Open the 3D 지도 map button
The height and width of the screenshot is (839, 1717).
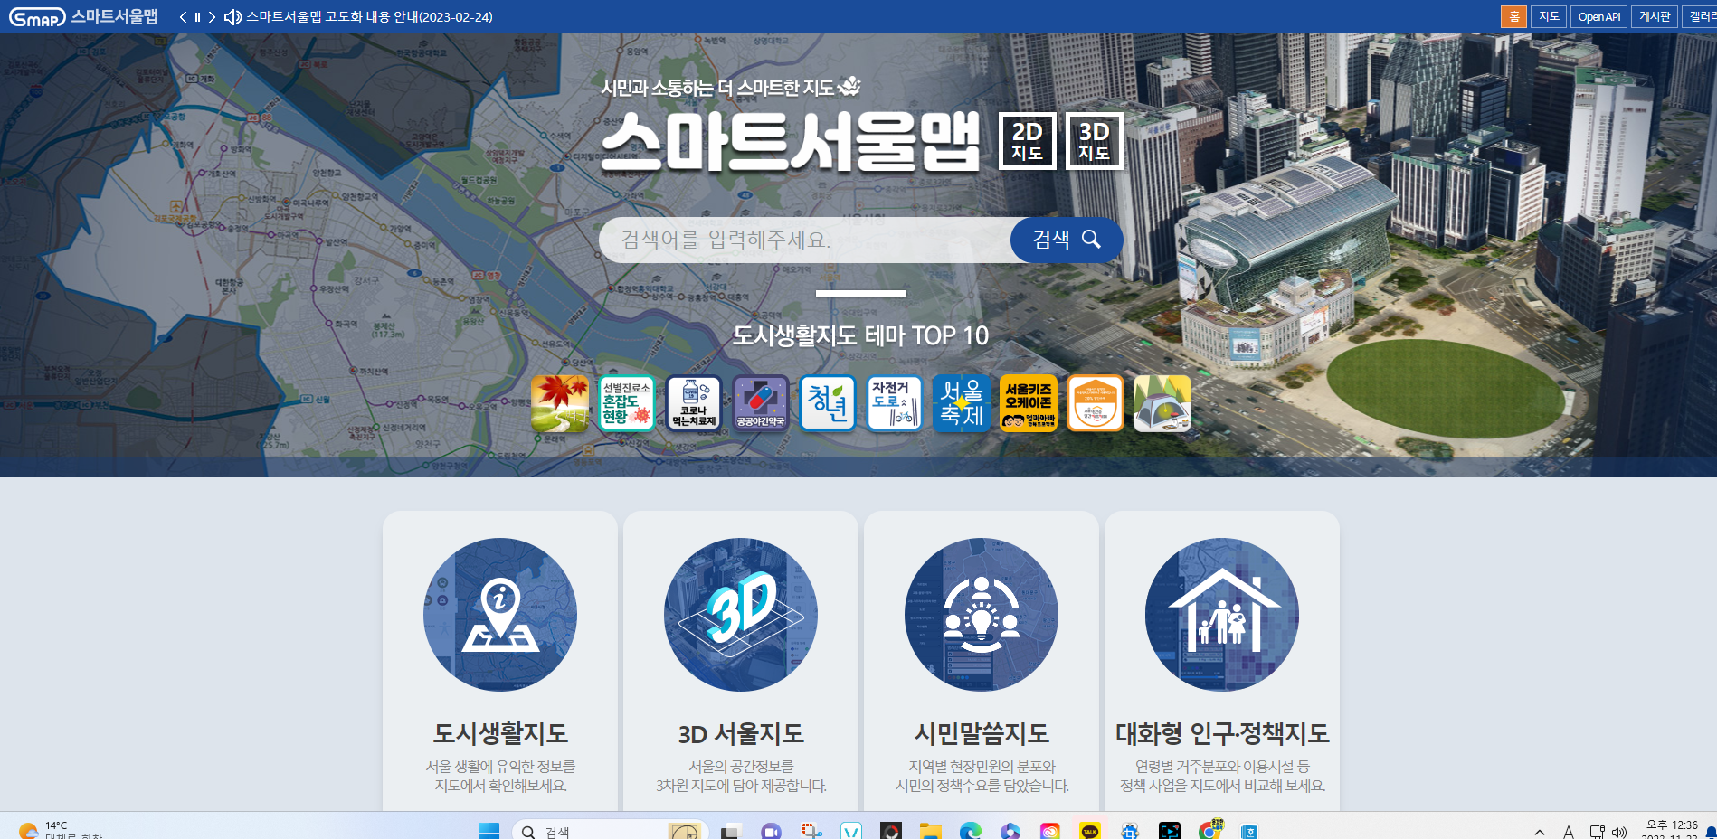click(x=1094, y=141)
